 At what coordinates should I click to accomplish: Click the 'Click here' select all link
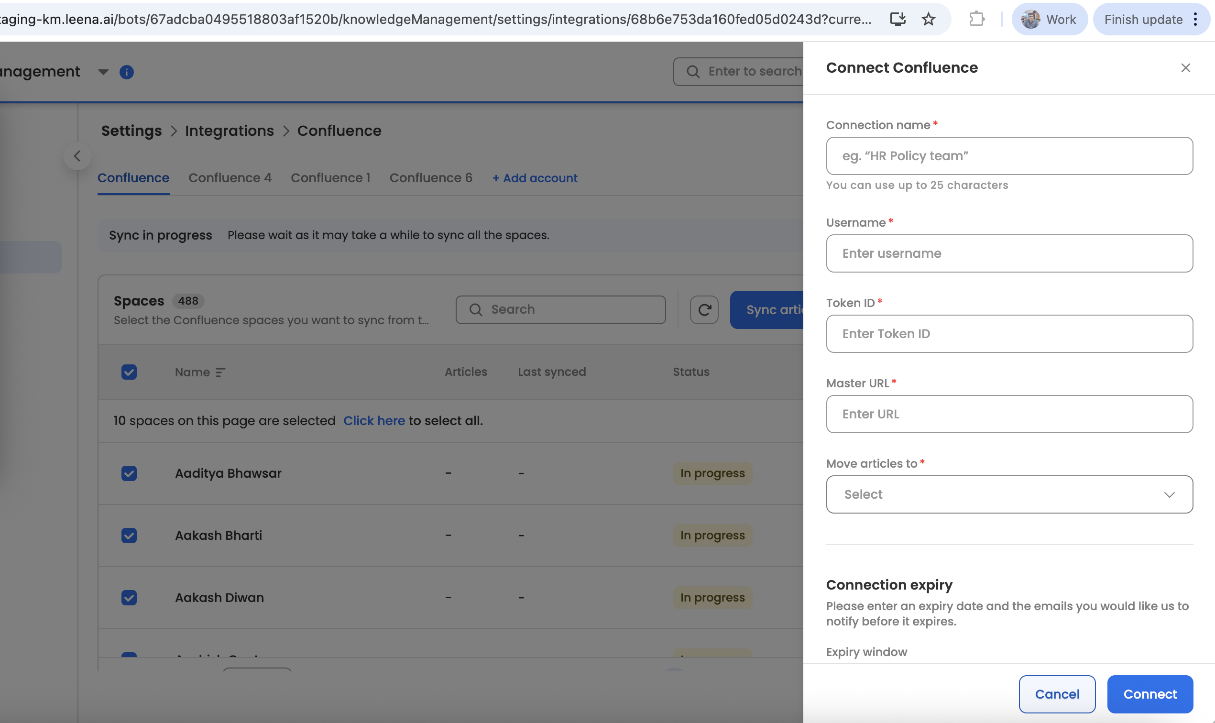tap(373, 420)
